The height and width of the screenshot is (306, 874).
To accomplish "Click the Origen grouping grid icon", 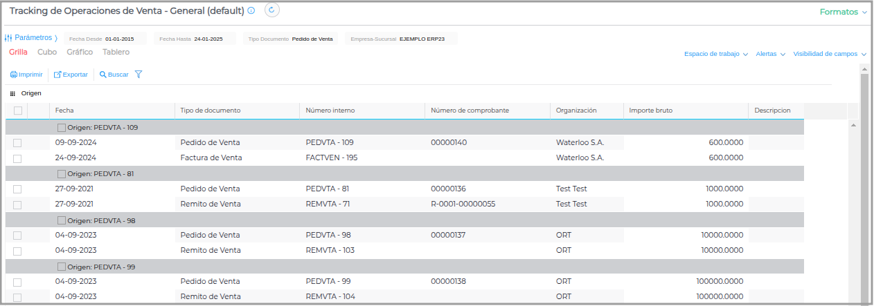I will click(12, 93).
